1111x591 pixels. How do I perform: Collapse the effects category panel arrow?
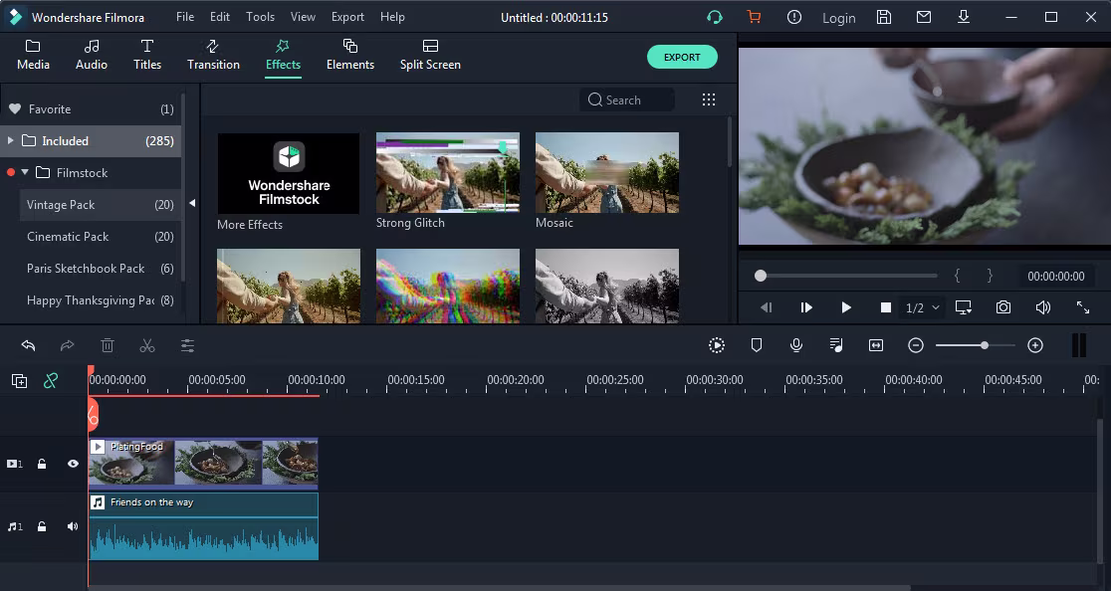tap(192, 203)
